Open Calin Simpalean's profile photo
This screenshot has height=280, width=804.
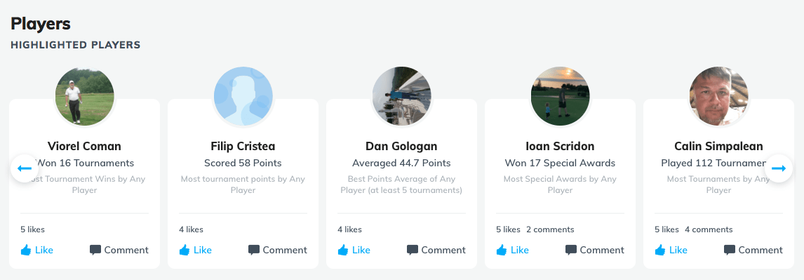718,96
